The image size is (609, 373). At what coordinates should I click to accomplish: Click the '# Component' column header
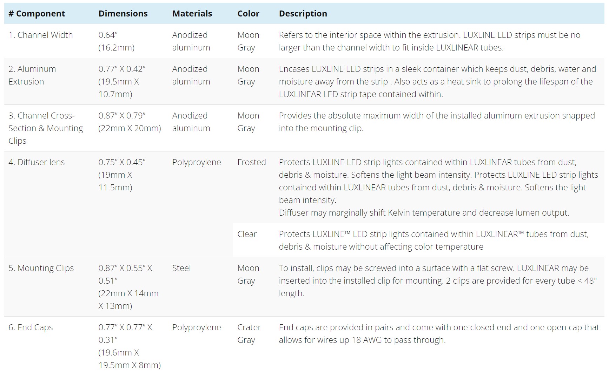tap(37, 14)
